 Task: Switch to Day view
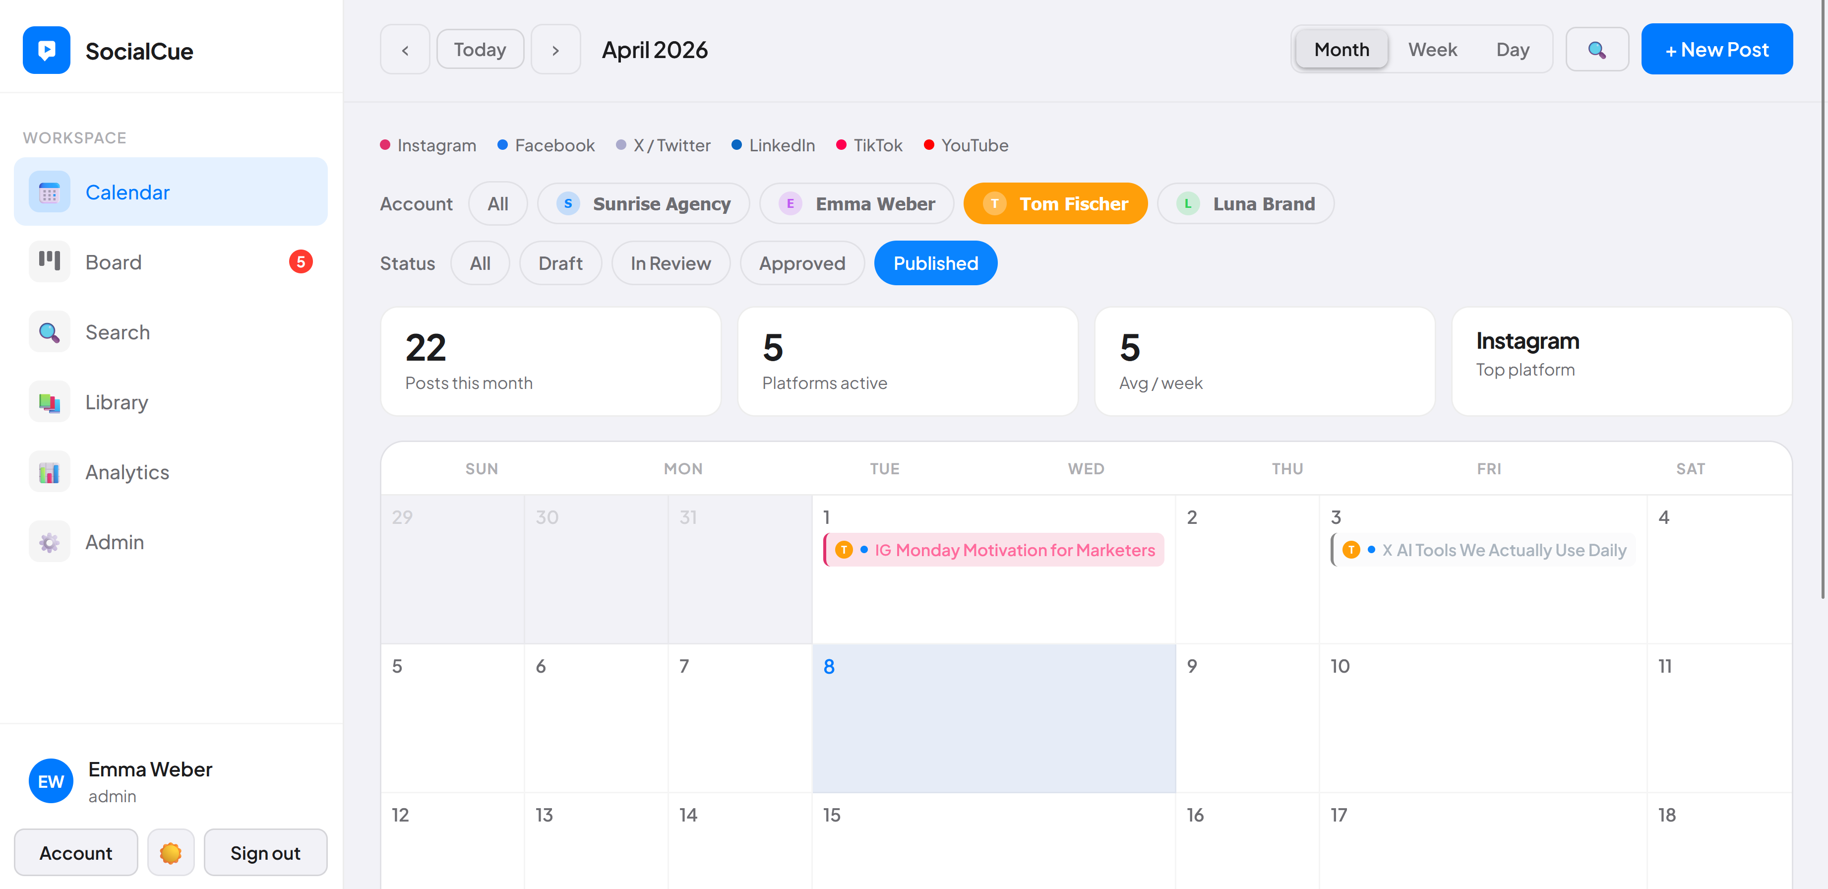coord(1513,49)
